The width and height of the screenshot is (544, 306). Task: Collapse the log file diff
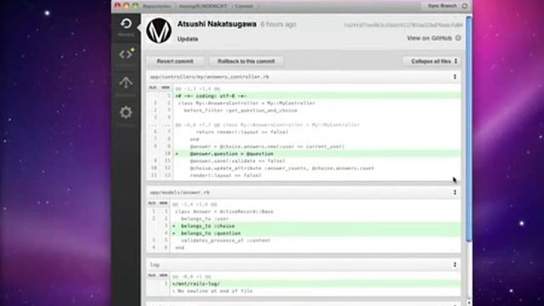coord(455,264)
